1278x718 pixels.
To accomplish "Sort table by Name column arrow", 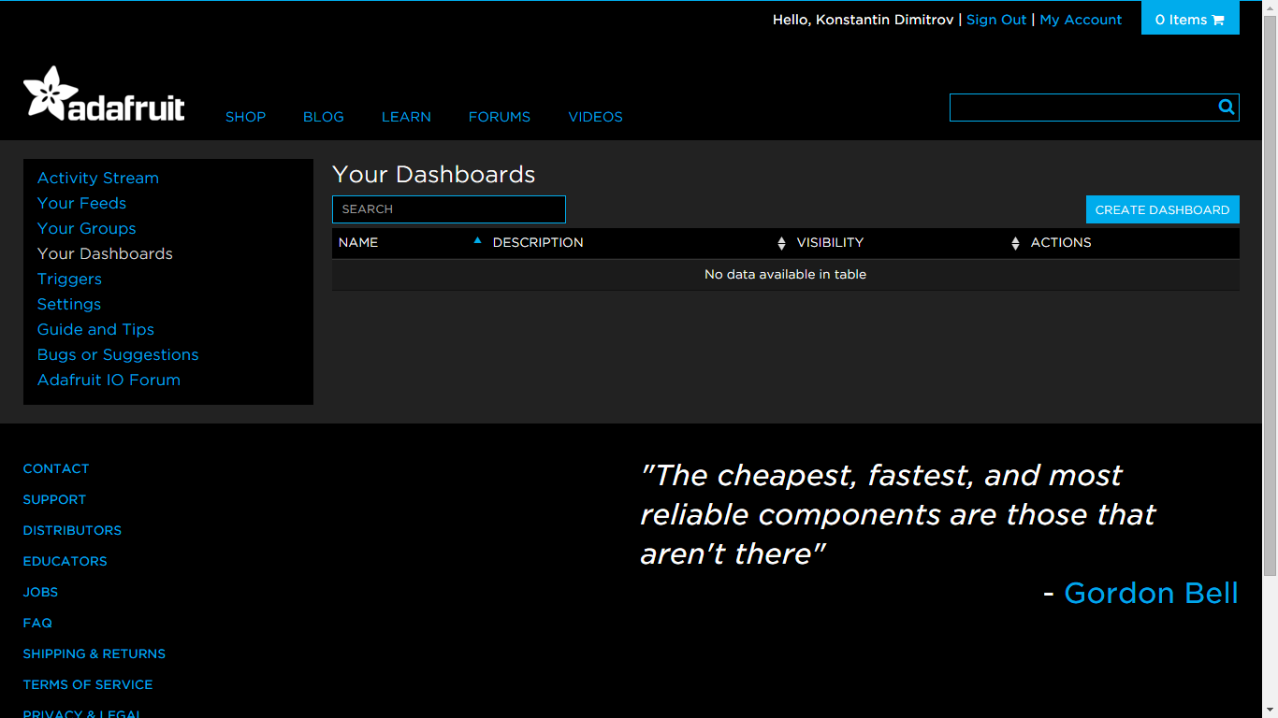I will 477,241.
